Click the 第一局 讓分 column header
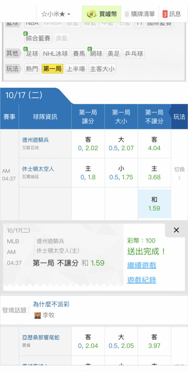The image size is (188, 372). coord(88,117)
